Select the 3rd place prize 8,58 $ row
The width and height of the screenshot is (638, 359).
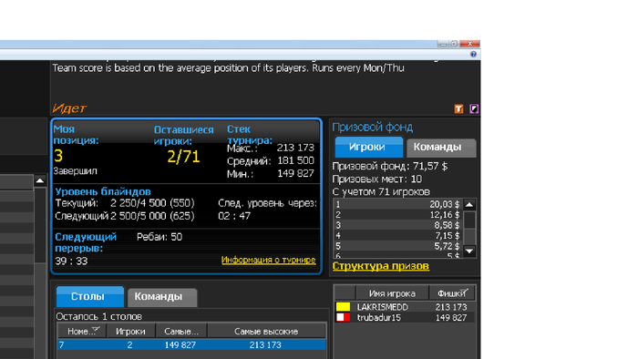point(398,225)
